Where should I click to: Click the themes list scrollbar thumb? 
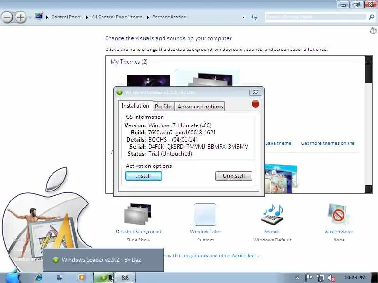point(368,74)
